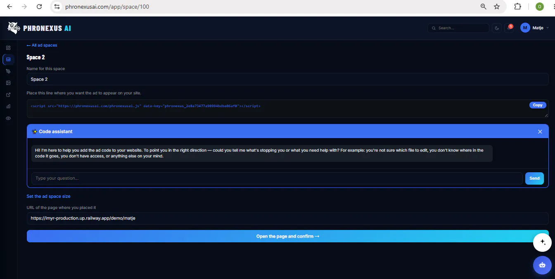555x279 pixels.
Task: Click the Space 2 page heading
Action: tap(36, 57)
